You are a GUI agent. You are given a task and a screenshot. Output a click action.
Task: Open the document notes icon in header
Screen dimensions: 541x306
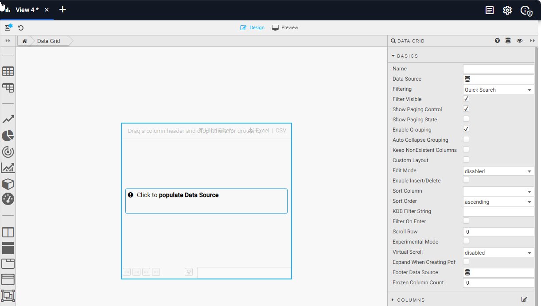(x=490, y=10)
